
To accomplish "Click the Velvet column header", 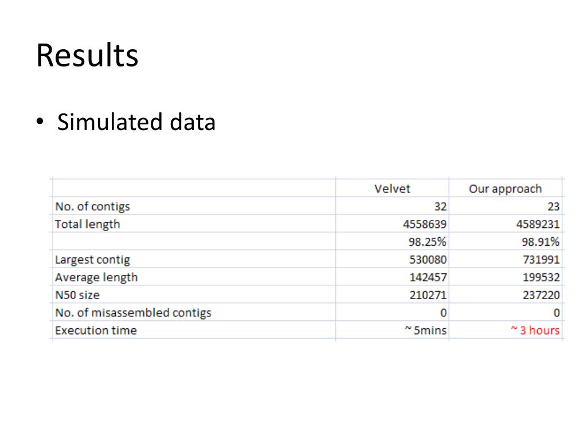I will pyautogui.click(x=392, y=188).
